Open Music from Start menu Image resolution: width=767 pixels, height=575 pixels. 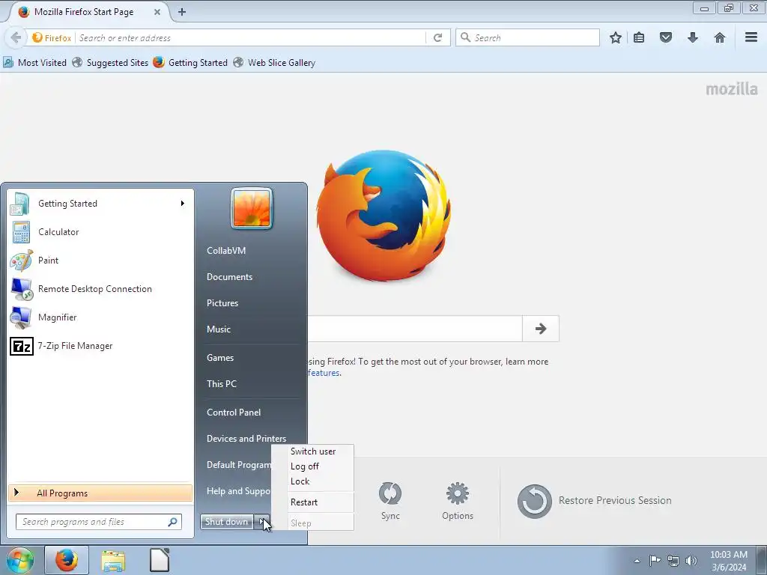tap(219, 329)
